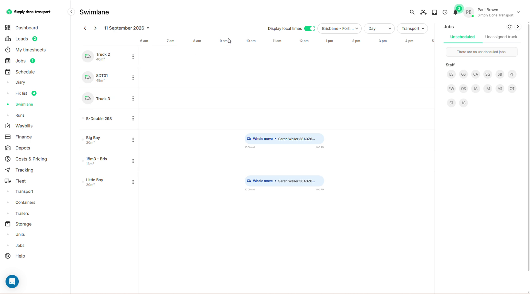Open the notifications bell icon
This screenshot has height=294, width=530.
pos(455,13)
